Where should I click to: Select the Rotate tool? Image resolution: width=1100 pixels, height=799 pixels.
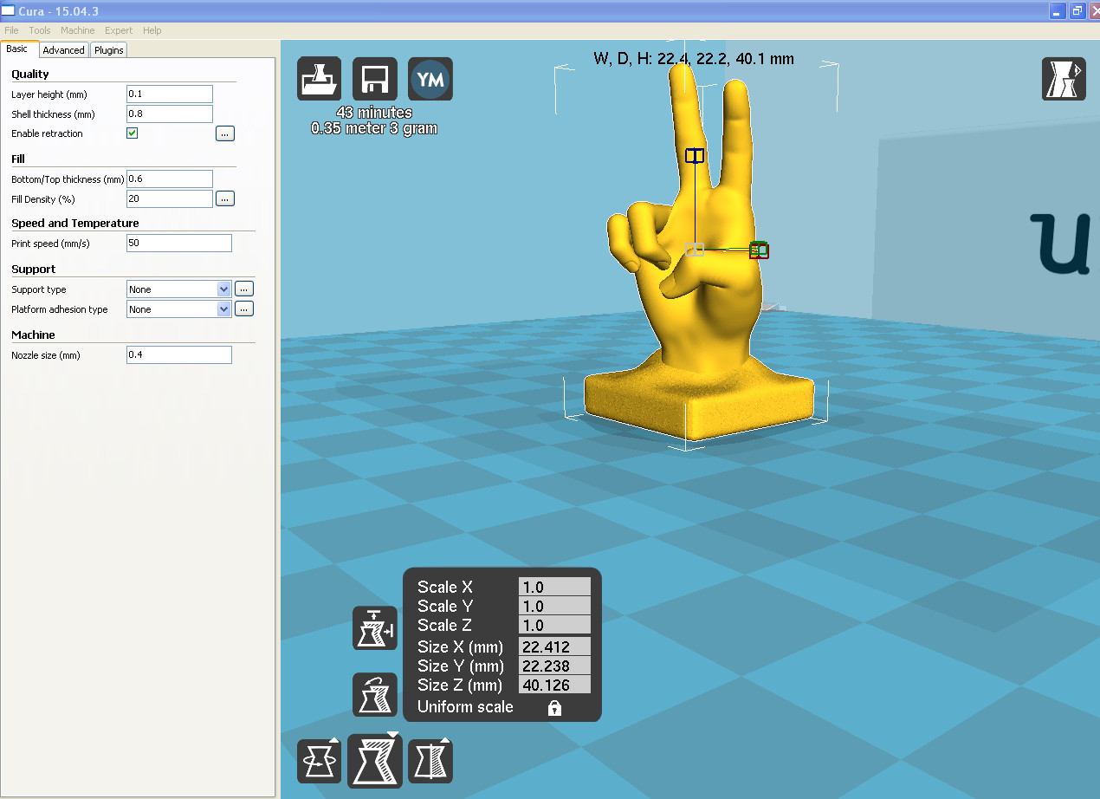tap(319, 760)
